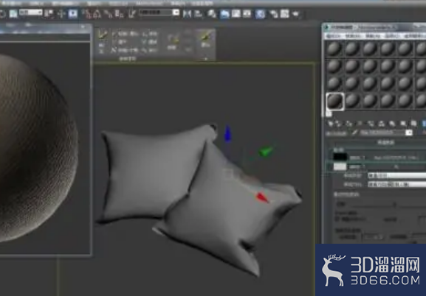Open the Rendered Frame Window icon
The width and height of the screenshot is (426, 296).
click(x=285, y=13)
